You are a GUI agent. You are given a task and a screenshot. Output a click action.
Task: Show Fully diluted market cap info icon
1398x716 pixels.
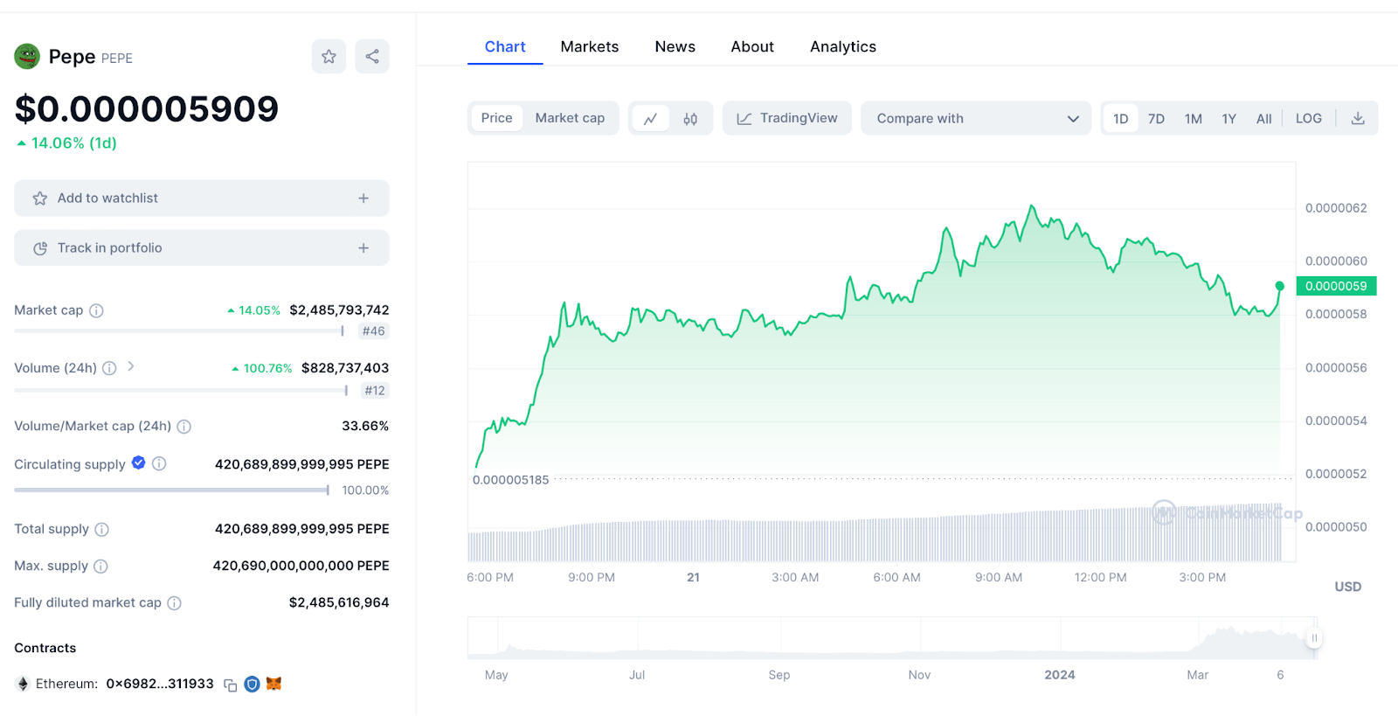(x=174, y=603)
